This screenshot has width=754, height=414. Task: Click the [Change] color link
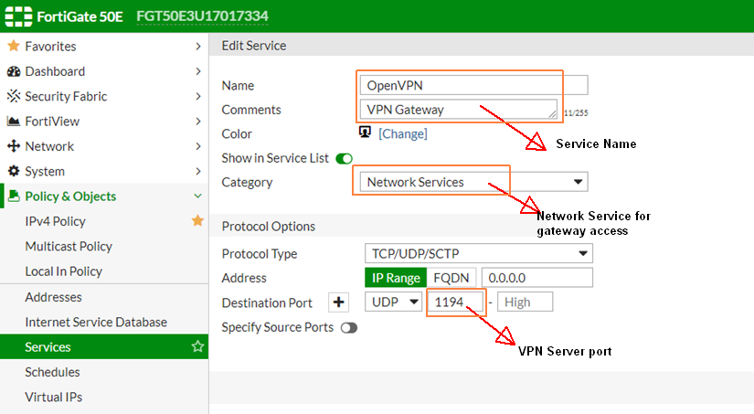click(x=402, y=133)
